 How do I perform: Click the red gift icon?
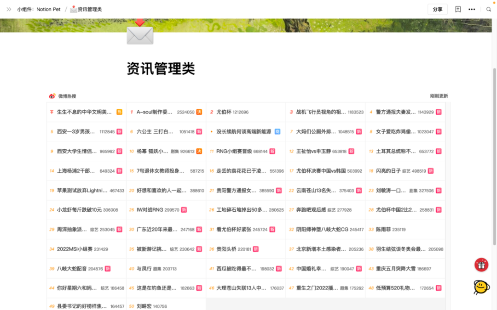coord(481,265)
